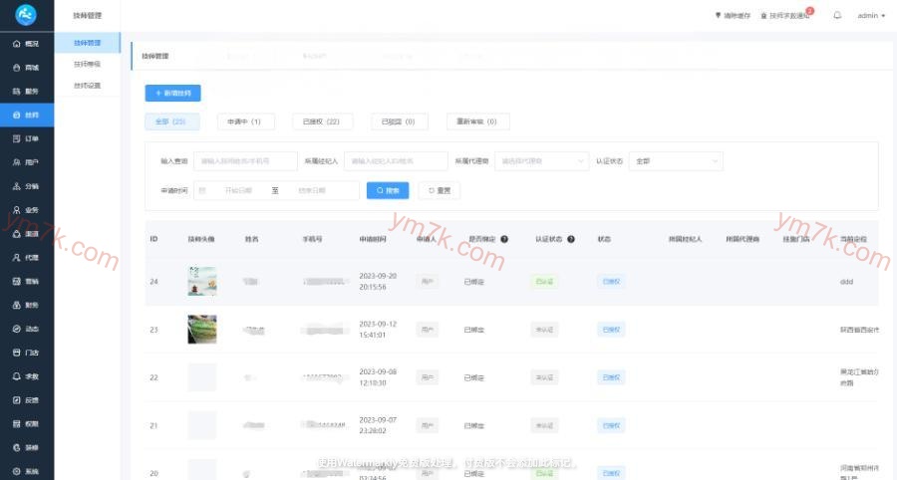Open 财务 finance in the sidebar
The image size is (897, 480).
(26, 306)
